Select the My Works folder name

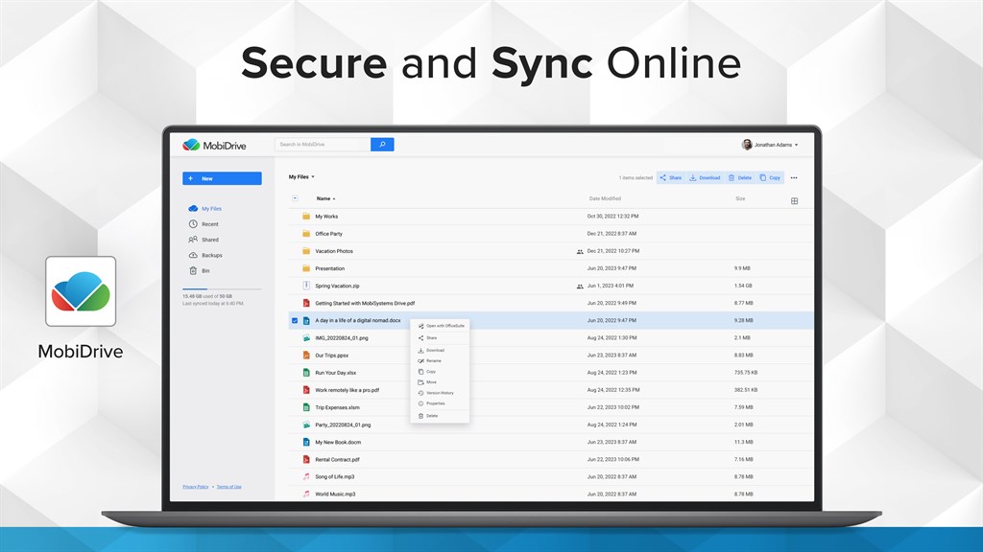pyautogui.click(x=326, y=217)
